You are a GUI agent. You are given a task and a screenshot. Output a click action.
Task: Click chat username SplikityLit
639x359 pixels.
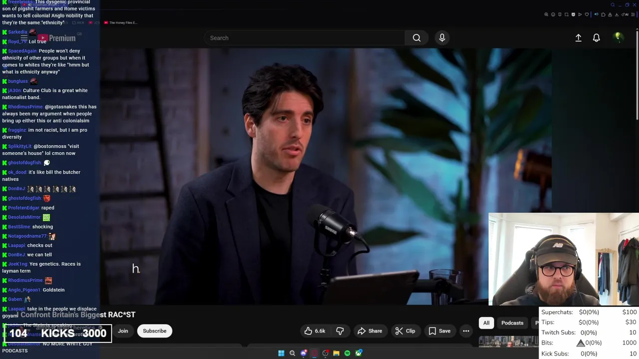[x=20, y=146]
